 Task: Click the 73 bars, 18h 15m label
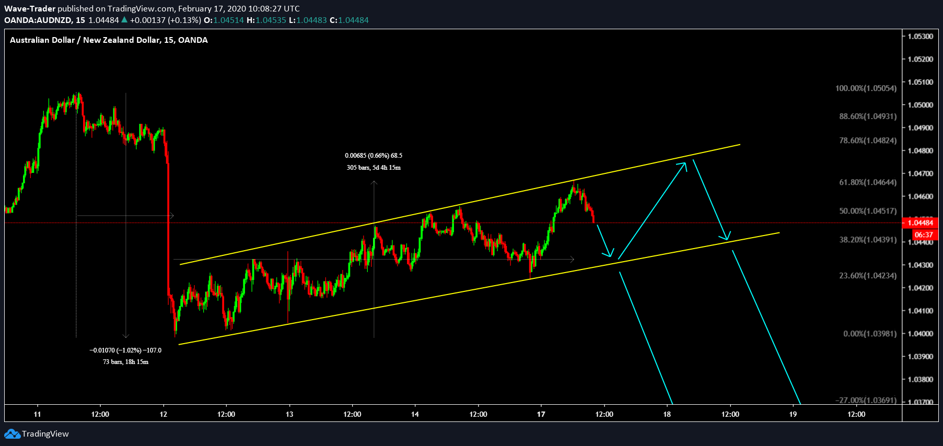tap(125, 362)
